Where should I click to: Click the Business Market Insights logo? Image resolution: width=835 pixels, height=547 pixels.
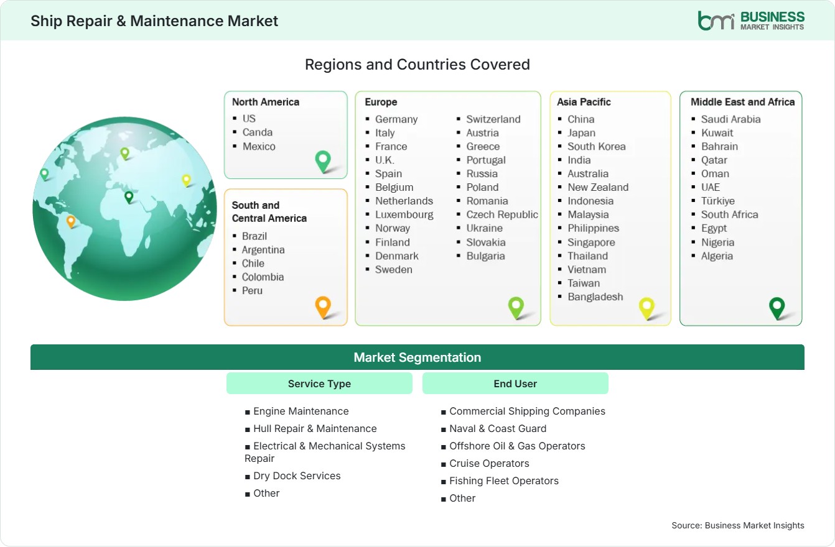[x=751, y=21]
